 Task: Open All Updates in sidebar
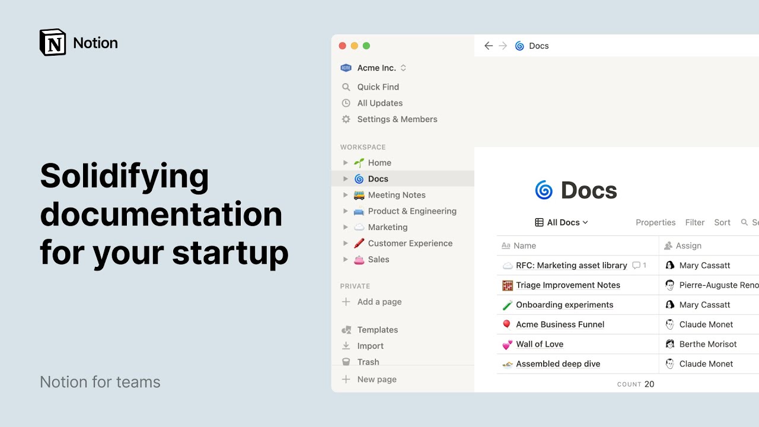[x=379, y=103]
